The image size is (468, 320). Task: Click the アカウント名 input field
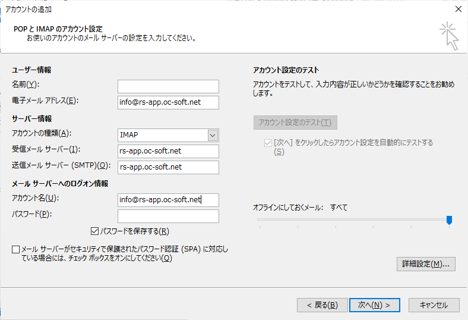[168, 200]
